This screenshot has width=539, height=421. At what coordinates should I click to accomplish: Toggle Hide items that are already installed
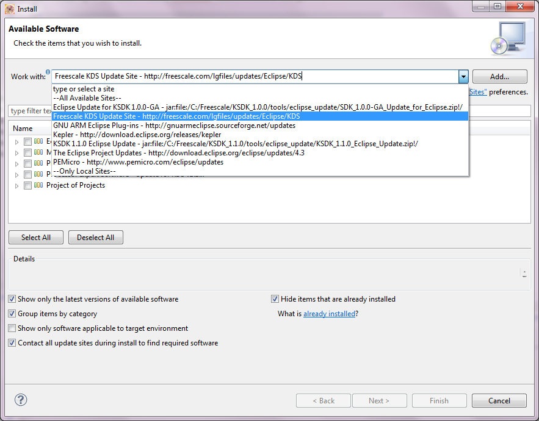pos(275,299)
